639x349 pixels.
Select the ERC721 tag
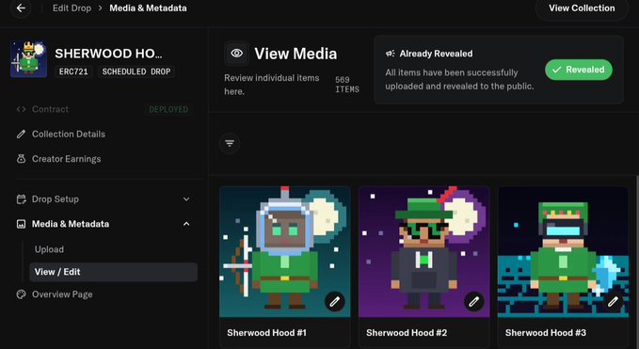73,71
